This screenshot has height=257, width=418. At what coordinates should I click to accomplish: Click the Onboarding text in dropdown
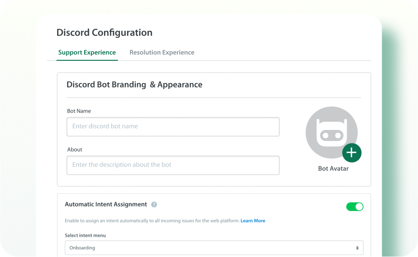coord(82,248)
